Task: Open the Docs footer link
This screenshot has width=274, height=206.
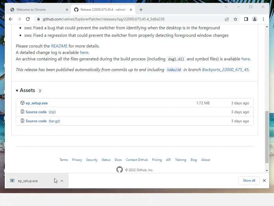Action: 118,160
